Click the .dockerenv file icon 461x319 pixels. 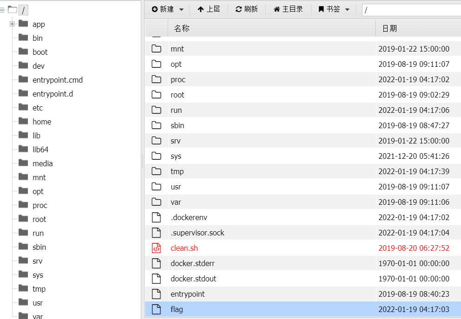[x=157, y=217]
